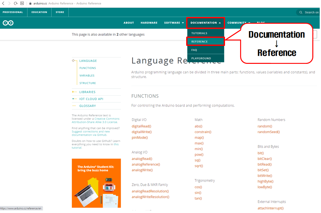
Task: Go to Hardware in the navigation
Action: click(x=149, y=23)
